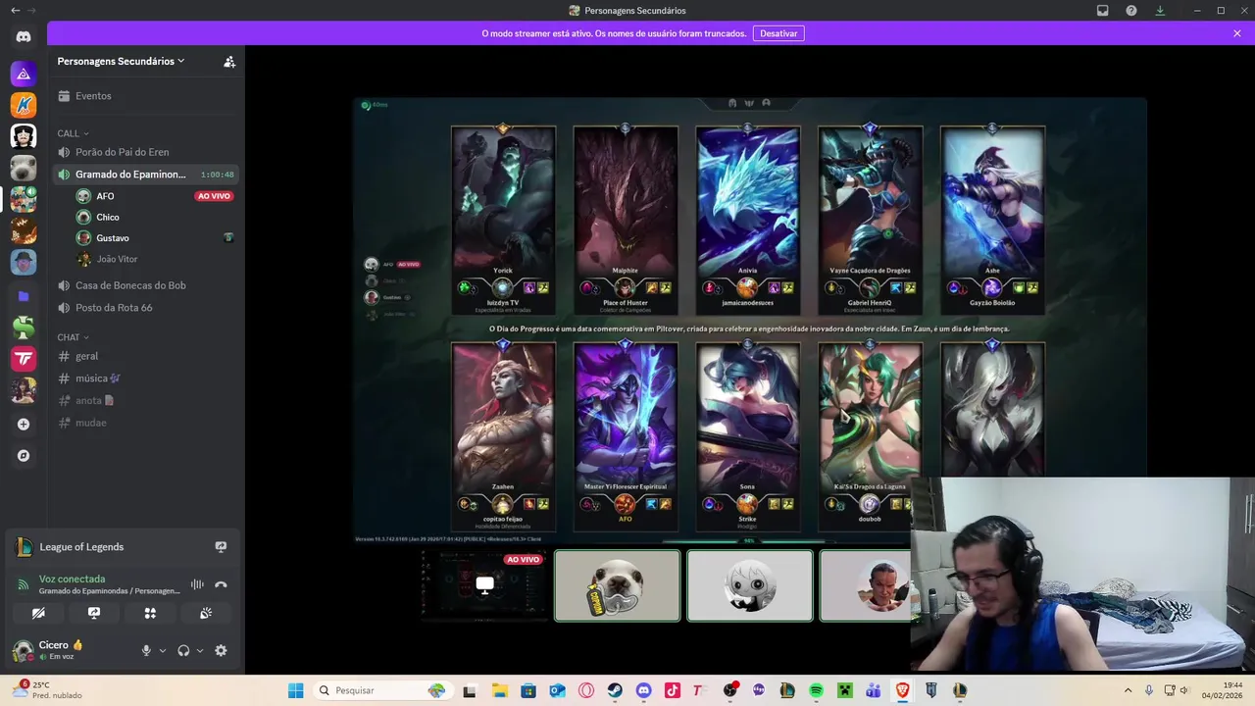Toggle microphone mute
The height and width of the screenshot is (706, 1255).
(x=146, y=650)
